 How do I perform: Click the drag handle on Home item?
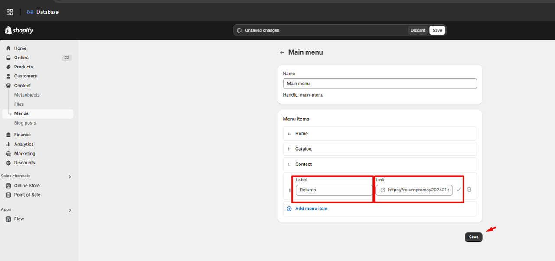(x=290, y=133)
